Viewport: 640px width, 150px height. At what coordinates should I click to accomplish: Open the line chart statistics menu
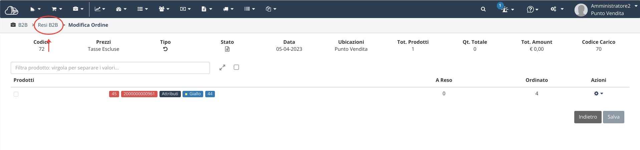coord(100,9)
